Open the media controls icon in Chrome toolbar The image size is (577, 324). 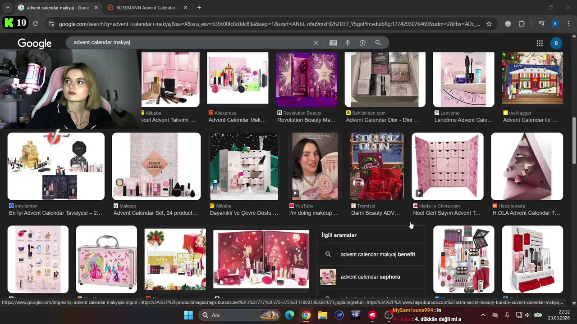coord(541,24)
